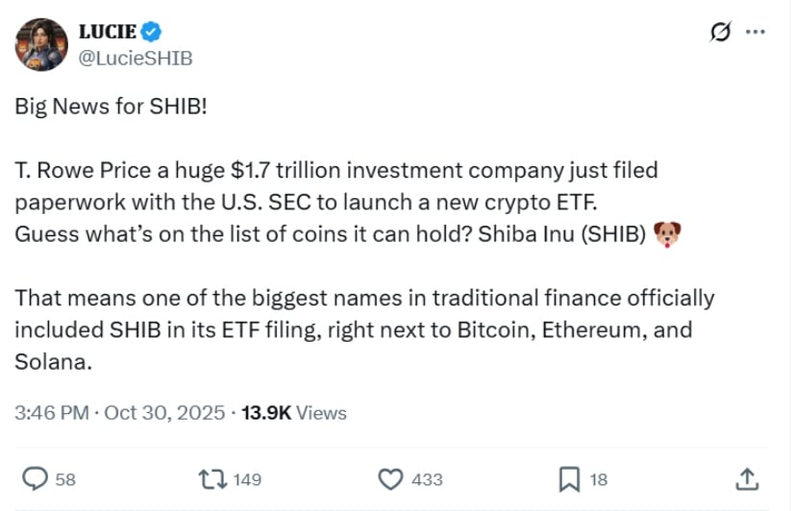
Task: Click the 433 likes count
Action: tap(427, 478)
